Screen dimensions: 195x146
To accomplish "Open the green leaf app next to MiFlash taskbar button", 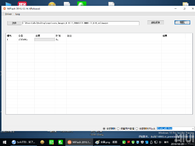I will click(x=60, y=142).
